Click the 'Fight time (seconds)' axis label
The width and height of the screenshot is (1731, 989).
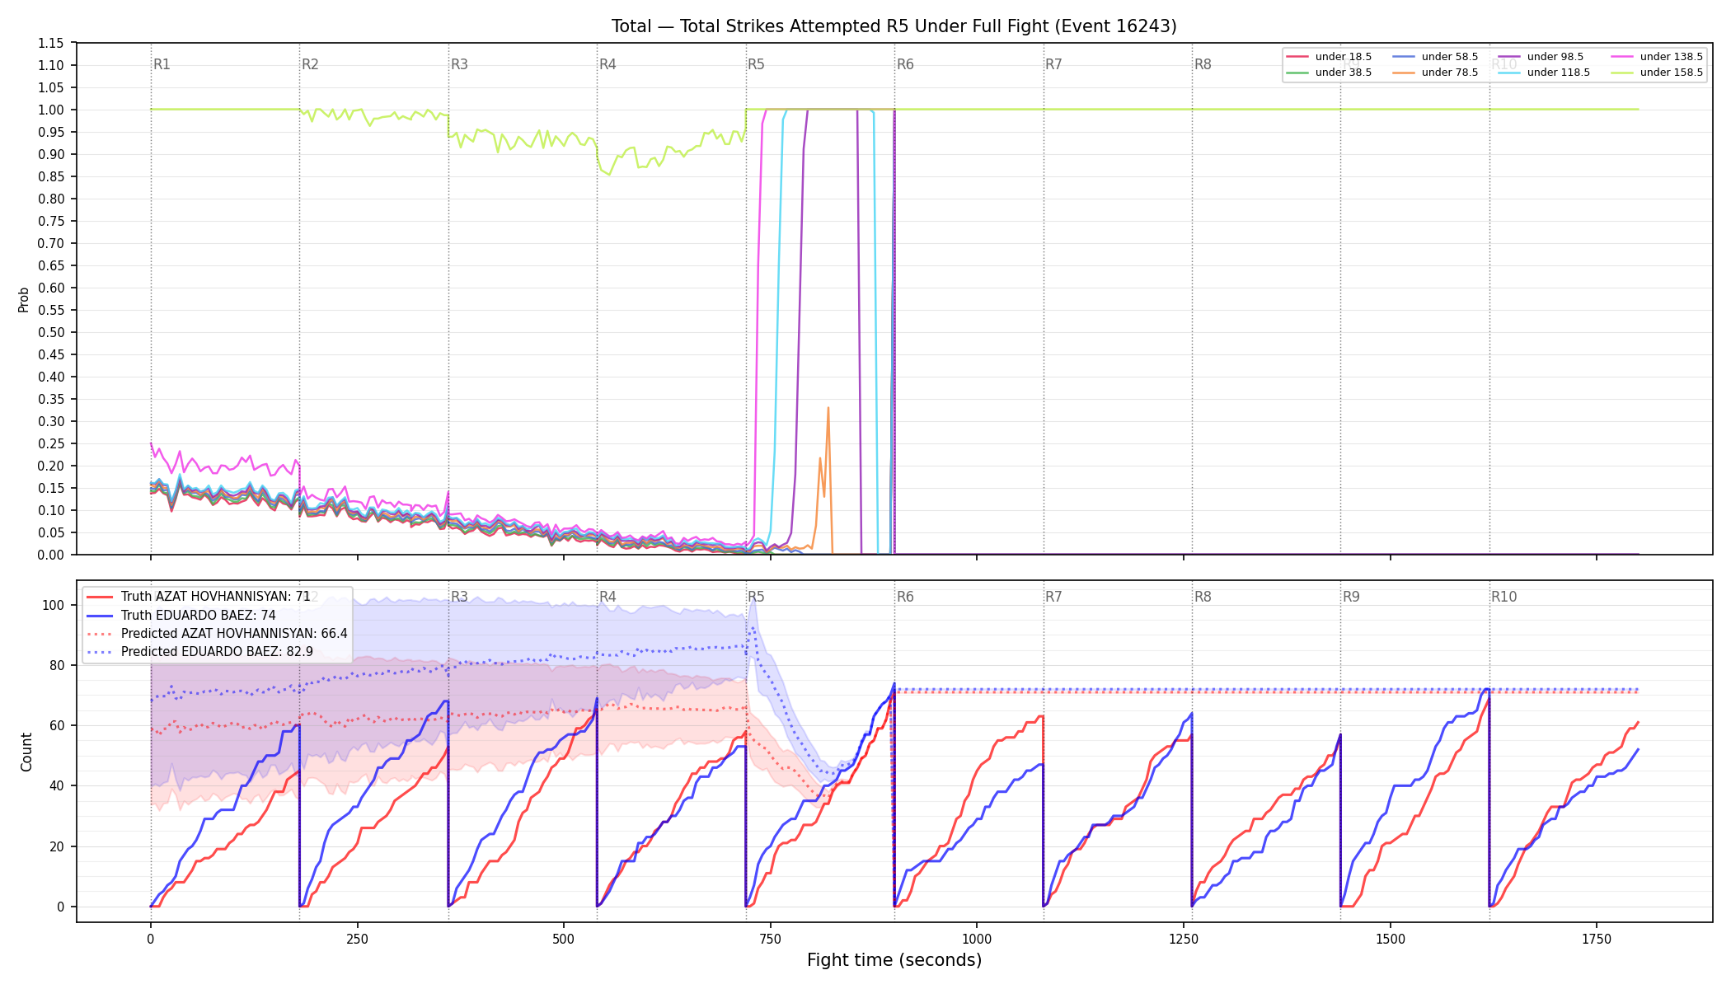click(x=894, y=960)
